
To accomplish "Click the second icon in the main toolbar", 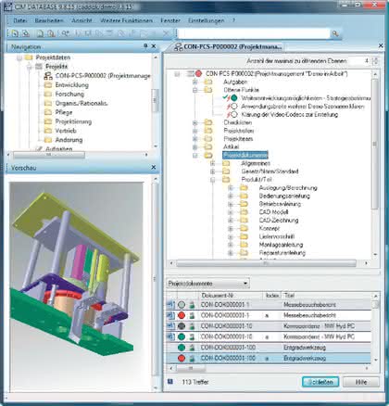I will click(26, 33).
